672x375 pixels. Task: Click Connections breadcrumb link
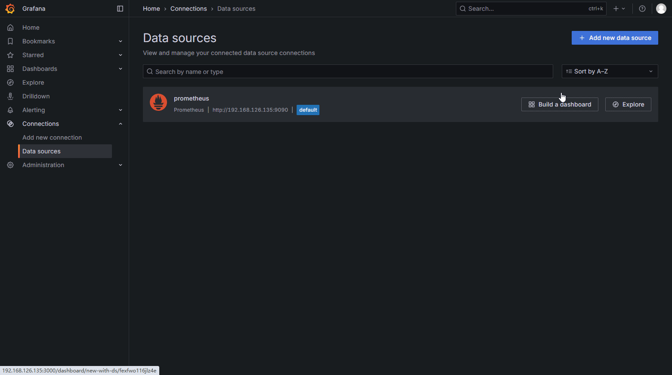(189, 9)
